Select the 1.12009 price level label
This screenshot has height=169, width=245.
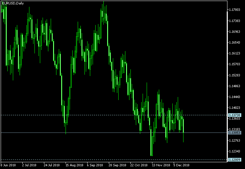(x=235, y=160)
